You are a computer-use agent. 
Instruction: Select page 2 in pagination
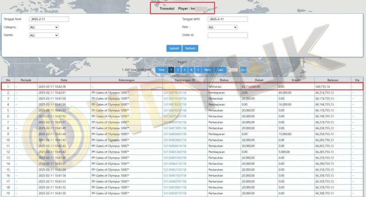pos(178,70)
